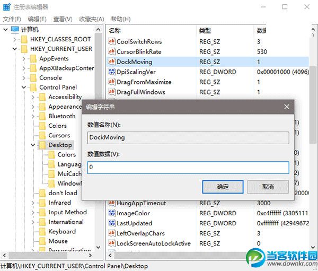
Task: Select the don't load key
Action: (63, 193)
